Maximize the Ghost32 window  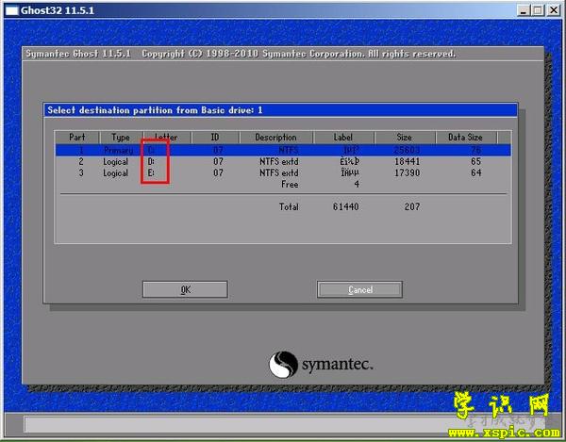pyautogui.click(x=538, y=10)
